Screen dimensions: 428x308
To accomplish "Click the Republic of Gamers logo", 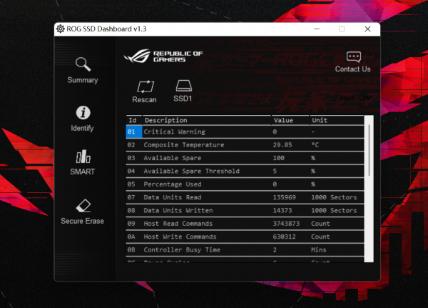I will 163,56.
